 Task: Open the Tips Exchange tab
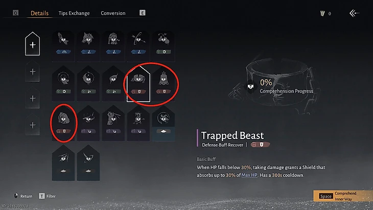click(x=74, y=13)
